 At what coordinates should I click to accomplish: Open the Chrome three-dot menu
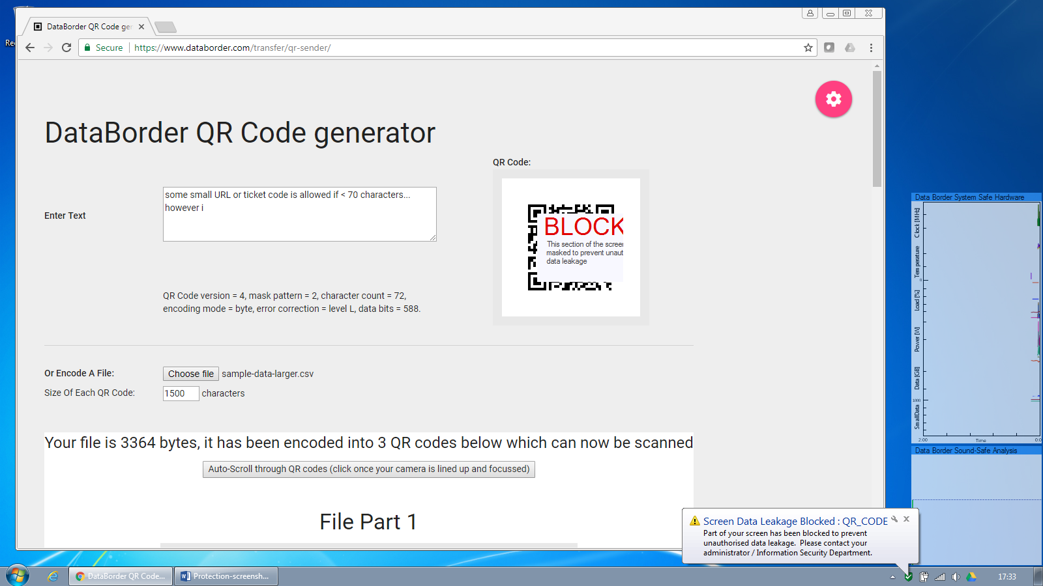[871, 48]
